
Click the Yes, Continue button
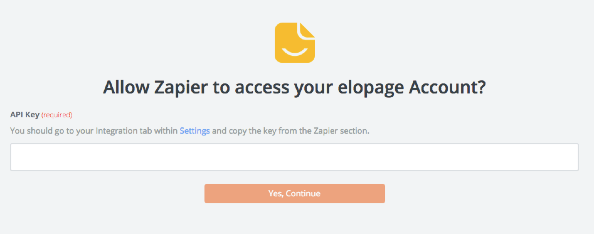pyautogui.click(x=294, y=194)
